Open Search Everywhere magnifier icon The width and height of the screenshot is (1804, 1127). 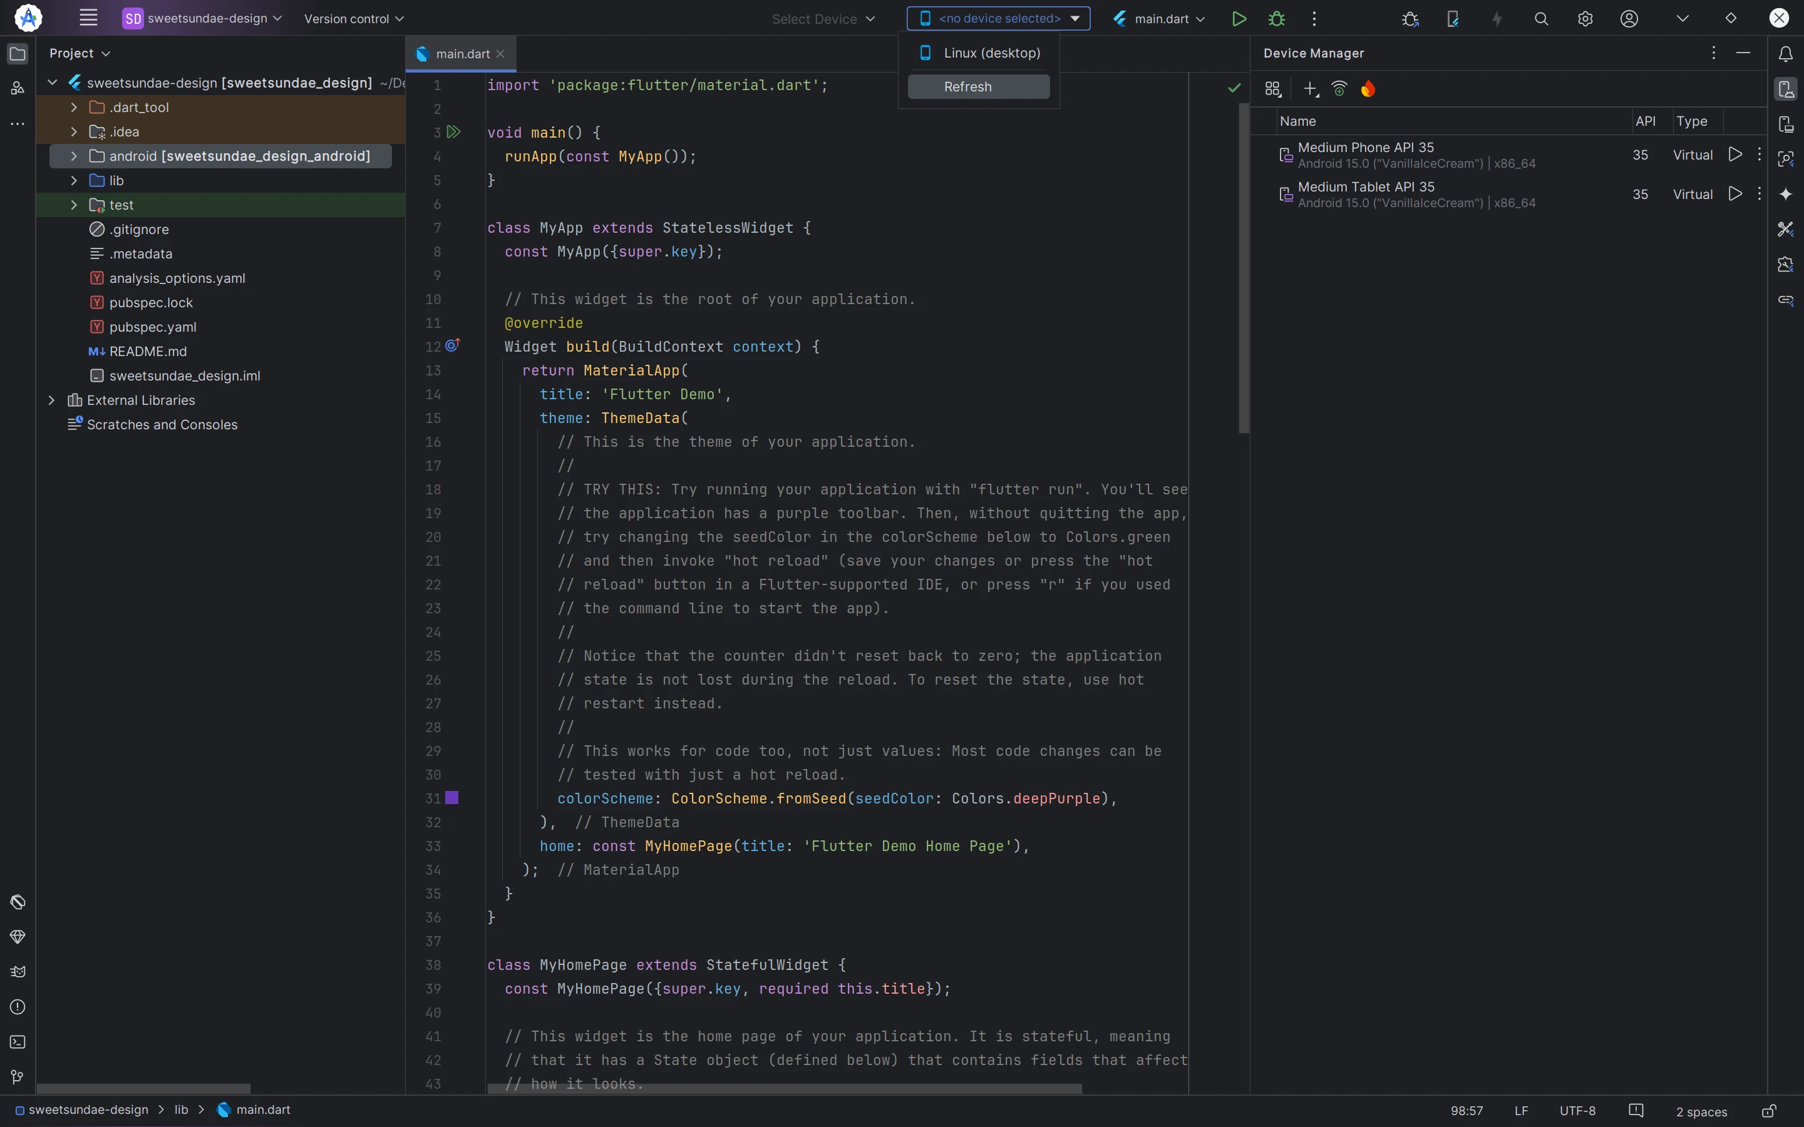pyautogui.click(x=1541, y=19)
